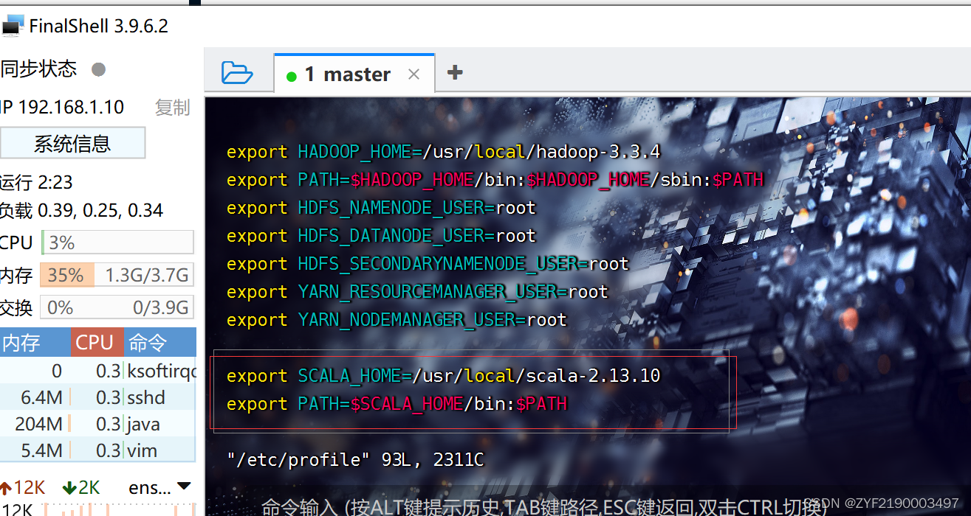Screen dimensions: 971x516
Task: Close the '1 master' tab
Action: (x=414, y=74)
